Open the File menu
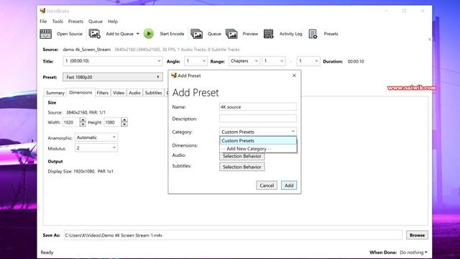460x259 pixels. (43, 22)
